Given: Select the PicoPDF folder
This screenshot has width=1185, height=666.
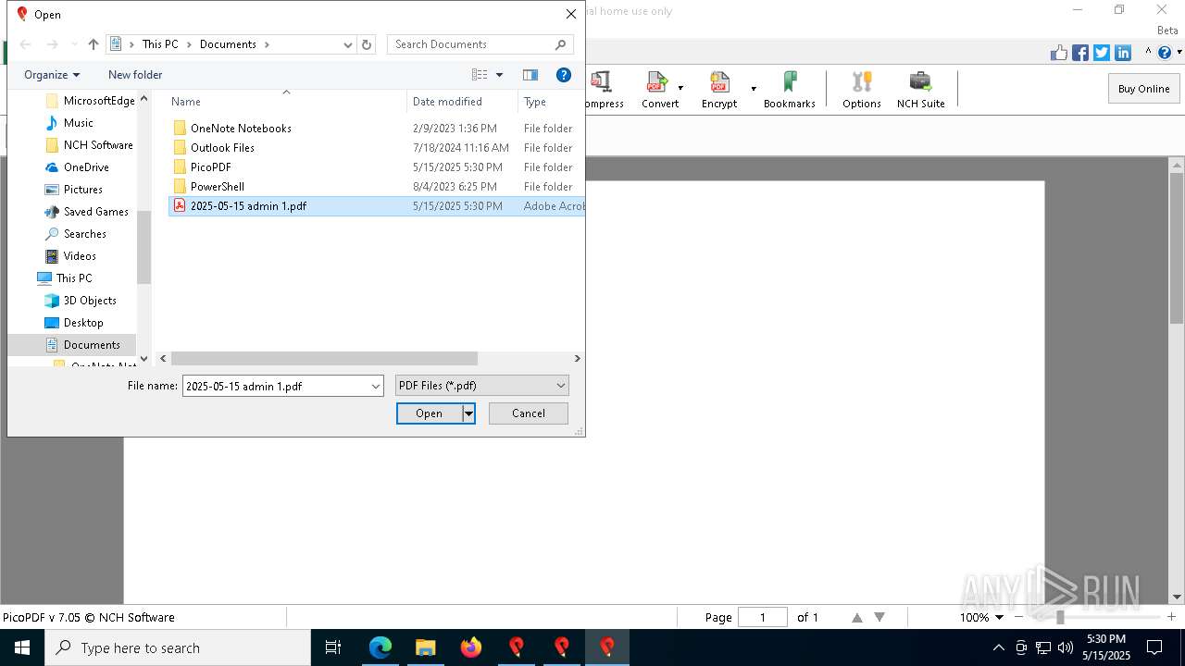Looking at the screenshot, I should coord(210,167).
